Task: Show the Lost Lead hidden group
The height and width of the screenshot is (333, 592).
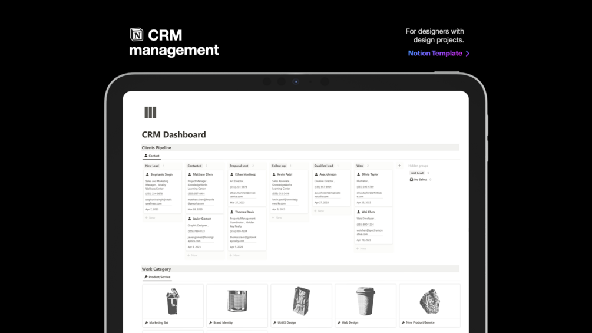Action: pos(417,173)
